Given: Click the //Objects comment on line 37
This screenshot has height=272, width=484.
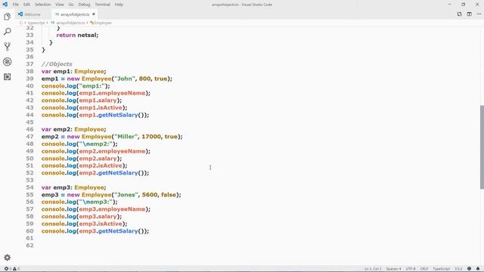Looking at the screenshot, I should click(x=57, y=64).
